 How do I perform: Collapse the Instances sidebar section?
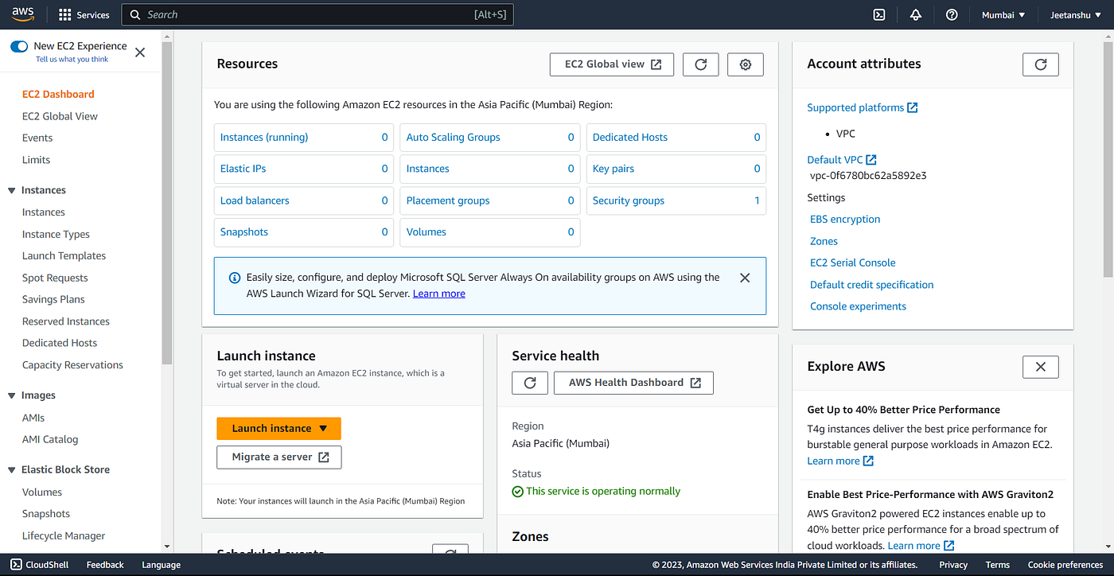(x=11, y=190)
